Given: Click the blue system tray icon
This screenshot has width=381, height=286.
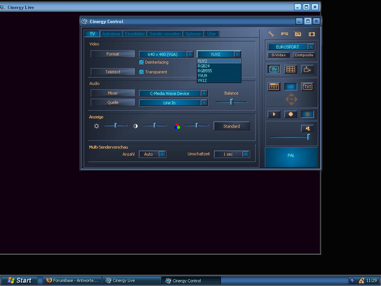Looking at the screenshot, I should pos(352,280).
